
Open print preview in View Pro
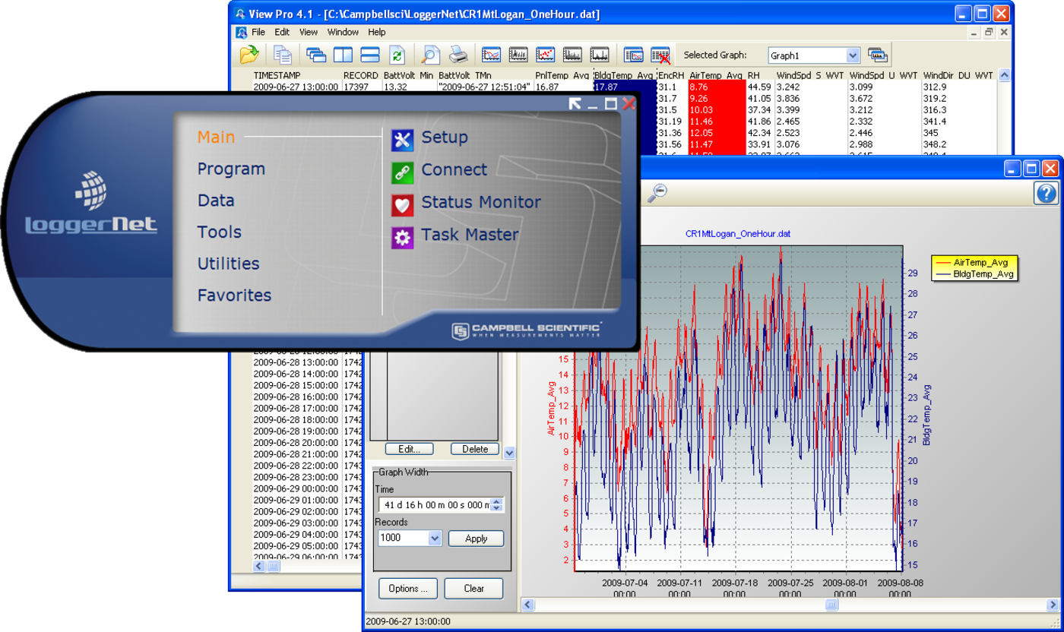click(x=430, y=55)
